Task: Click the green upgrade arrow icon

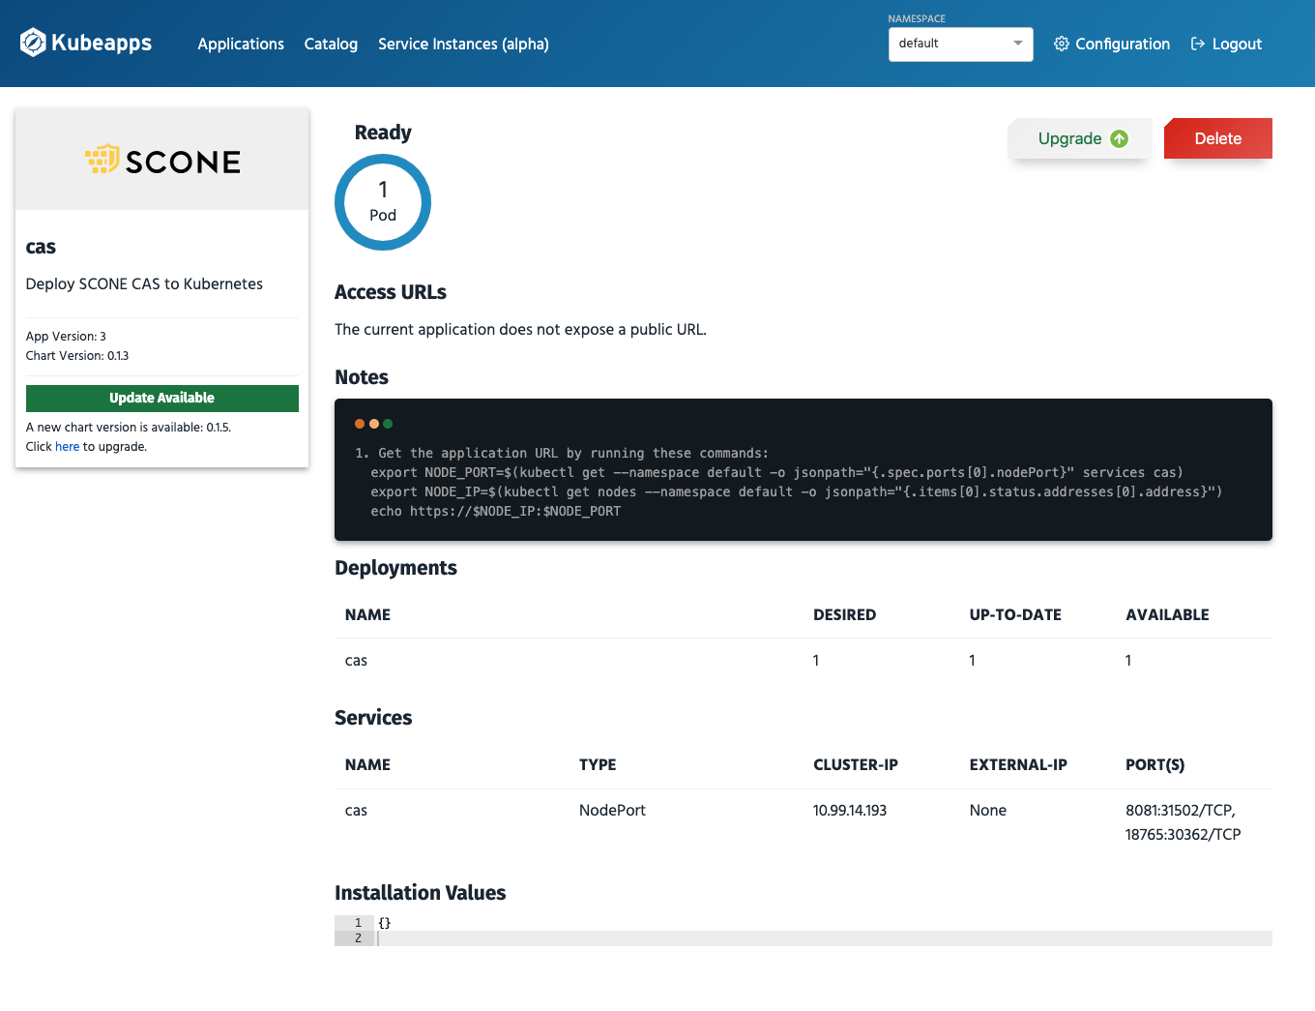Action: pyautogui.click(x=1121, y=138)
